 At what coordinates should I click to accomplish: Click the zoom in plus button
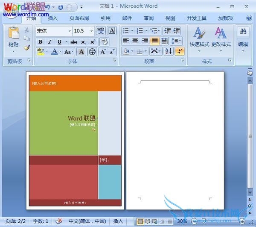coord(242,221)
